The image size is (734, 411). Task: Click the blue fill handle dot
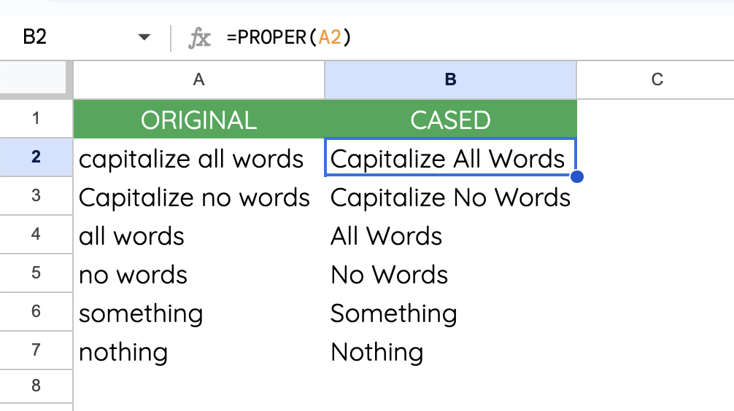click(x=577, y=177)
